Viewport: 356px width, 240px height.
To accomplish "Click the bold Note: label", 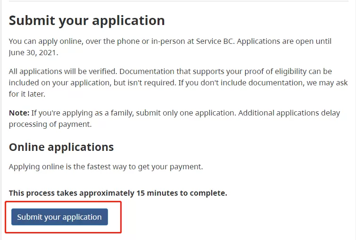I will click(x=19, y=113).
